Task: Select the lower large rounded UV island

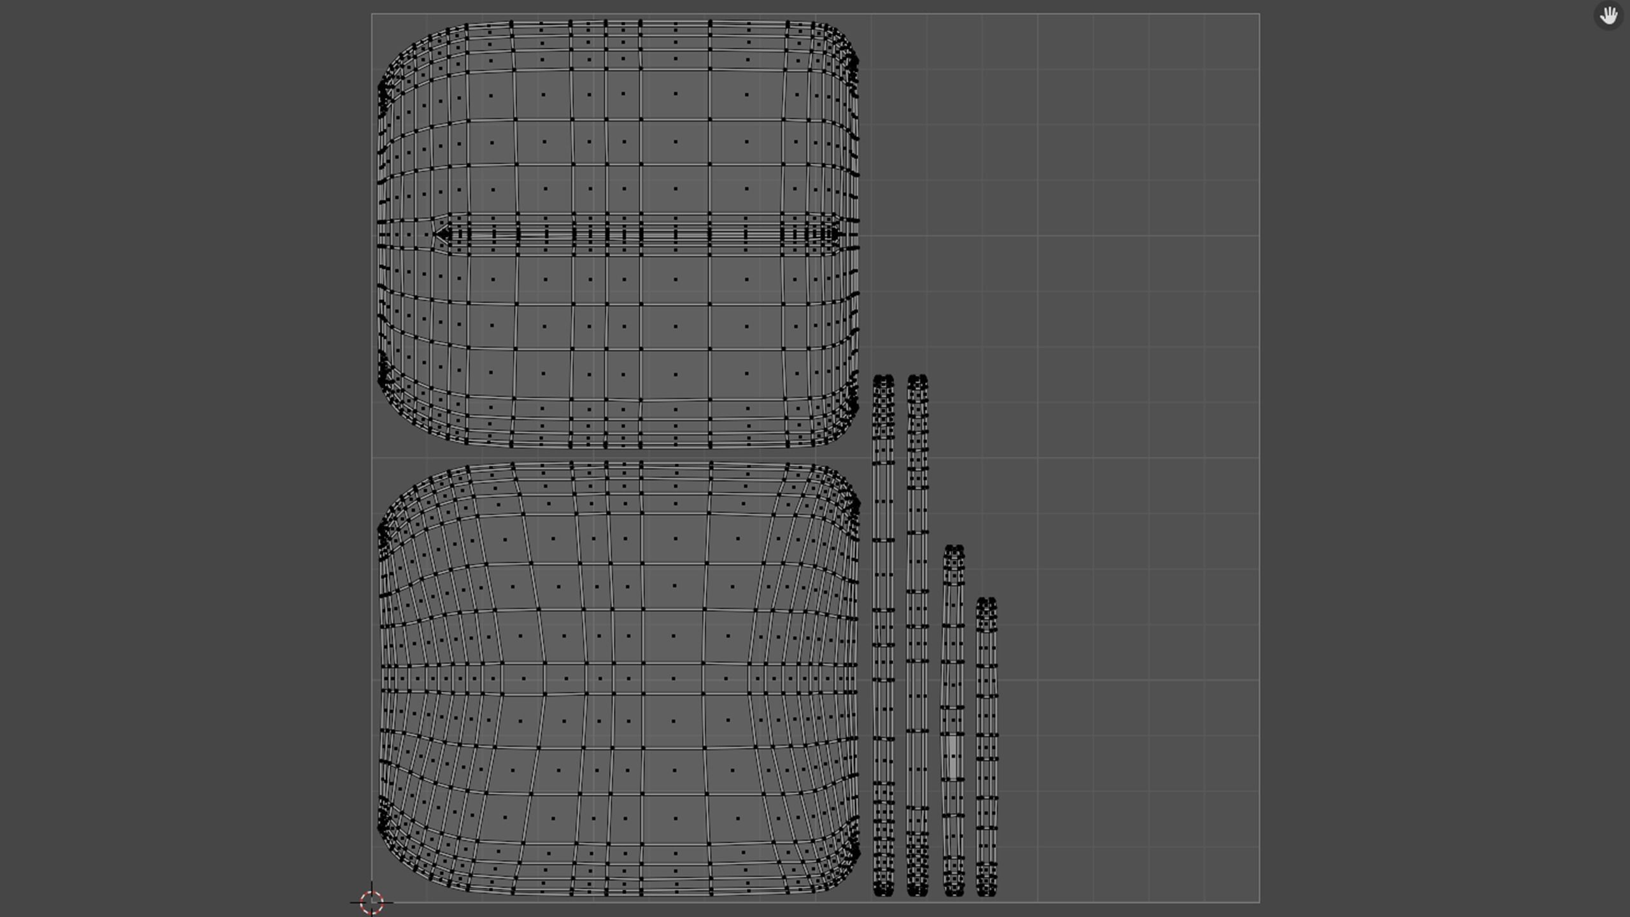Action: click(619, 679)
